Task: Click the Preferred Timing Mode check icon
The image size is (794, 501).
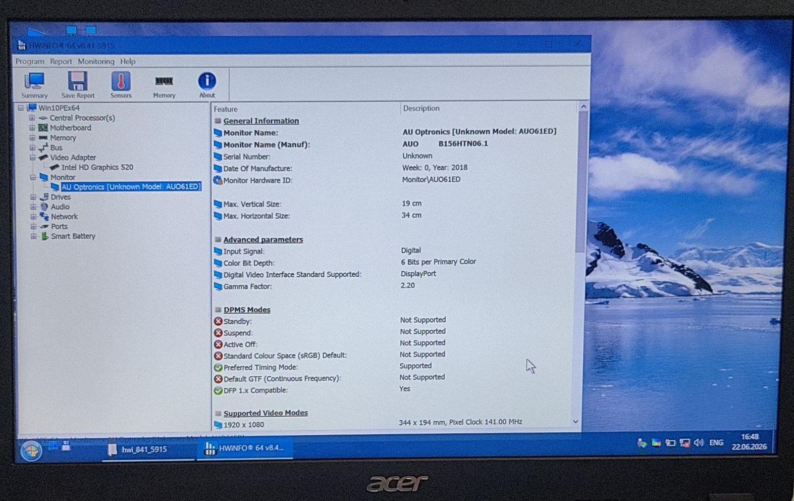Action: point(218,368)
